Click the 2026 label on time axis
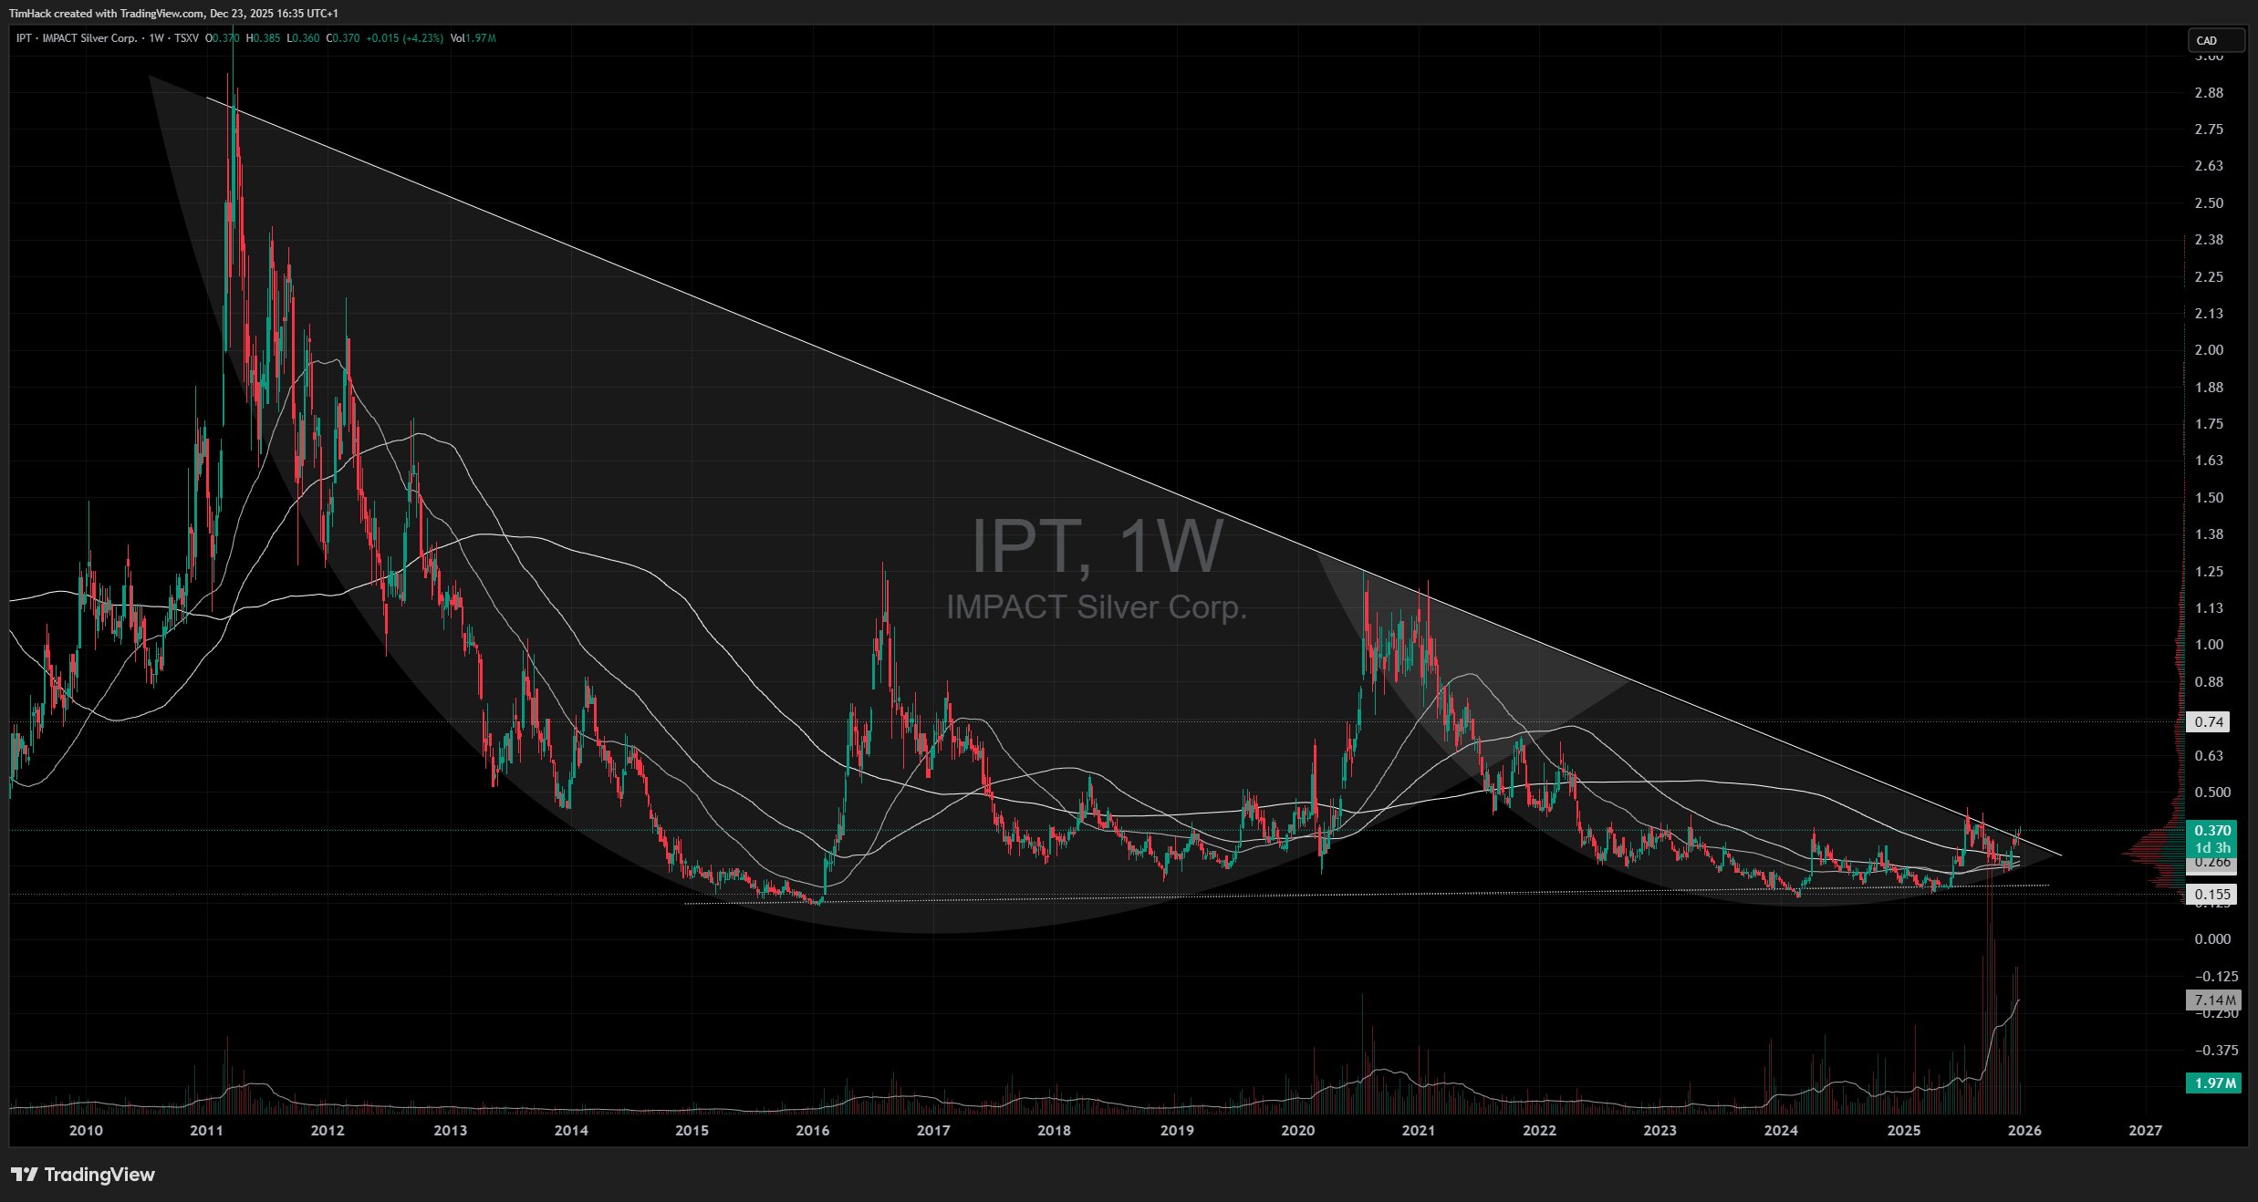This screenshot has height=1202, width=2258. point(2024,1131)
